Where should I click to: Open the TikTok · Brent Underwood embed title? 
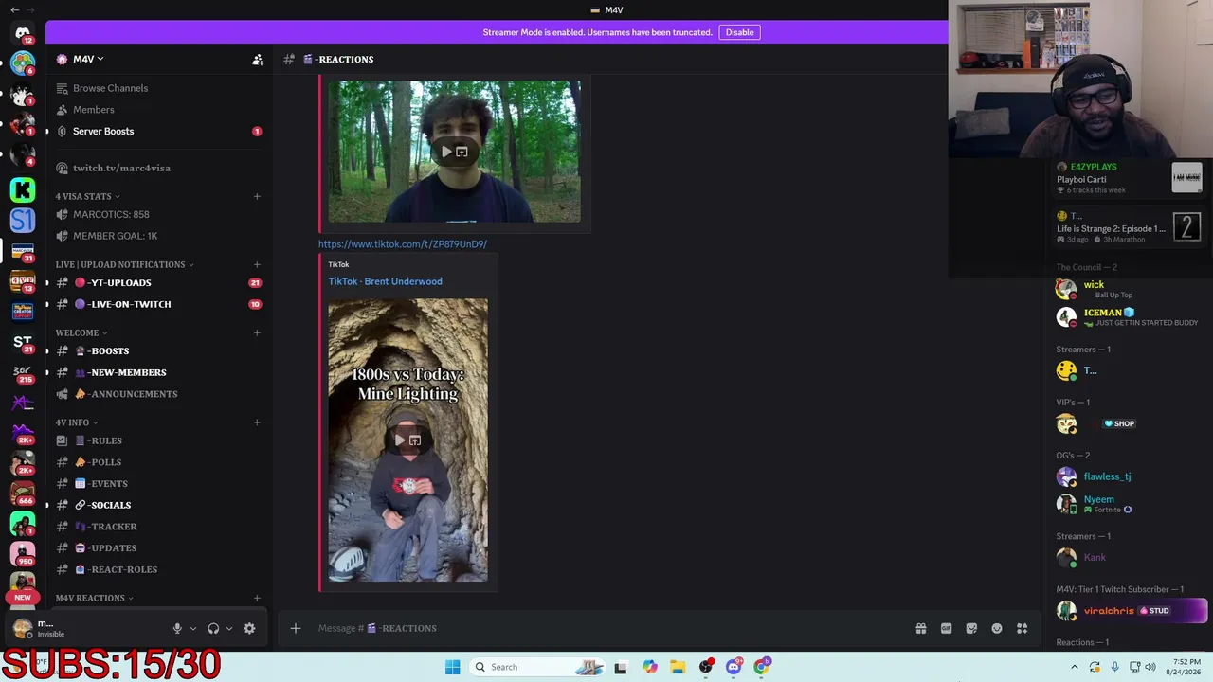click(x=385, y=281)
